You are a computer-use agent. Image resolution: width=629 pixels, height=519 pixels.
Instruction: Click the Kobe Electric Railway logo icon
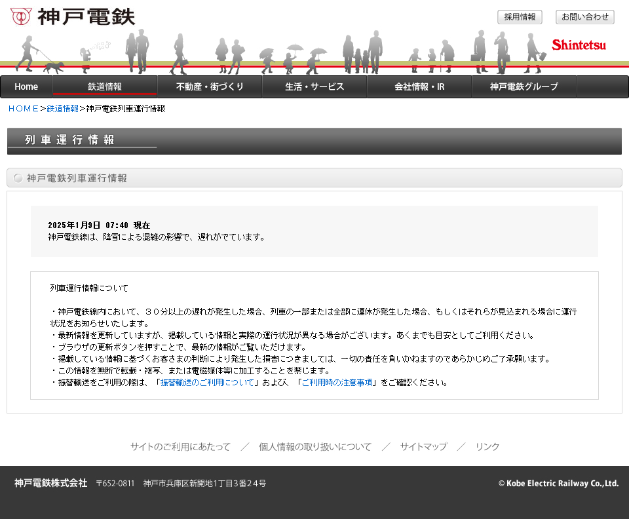pos(20,16)
